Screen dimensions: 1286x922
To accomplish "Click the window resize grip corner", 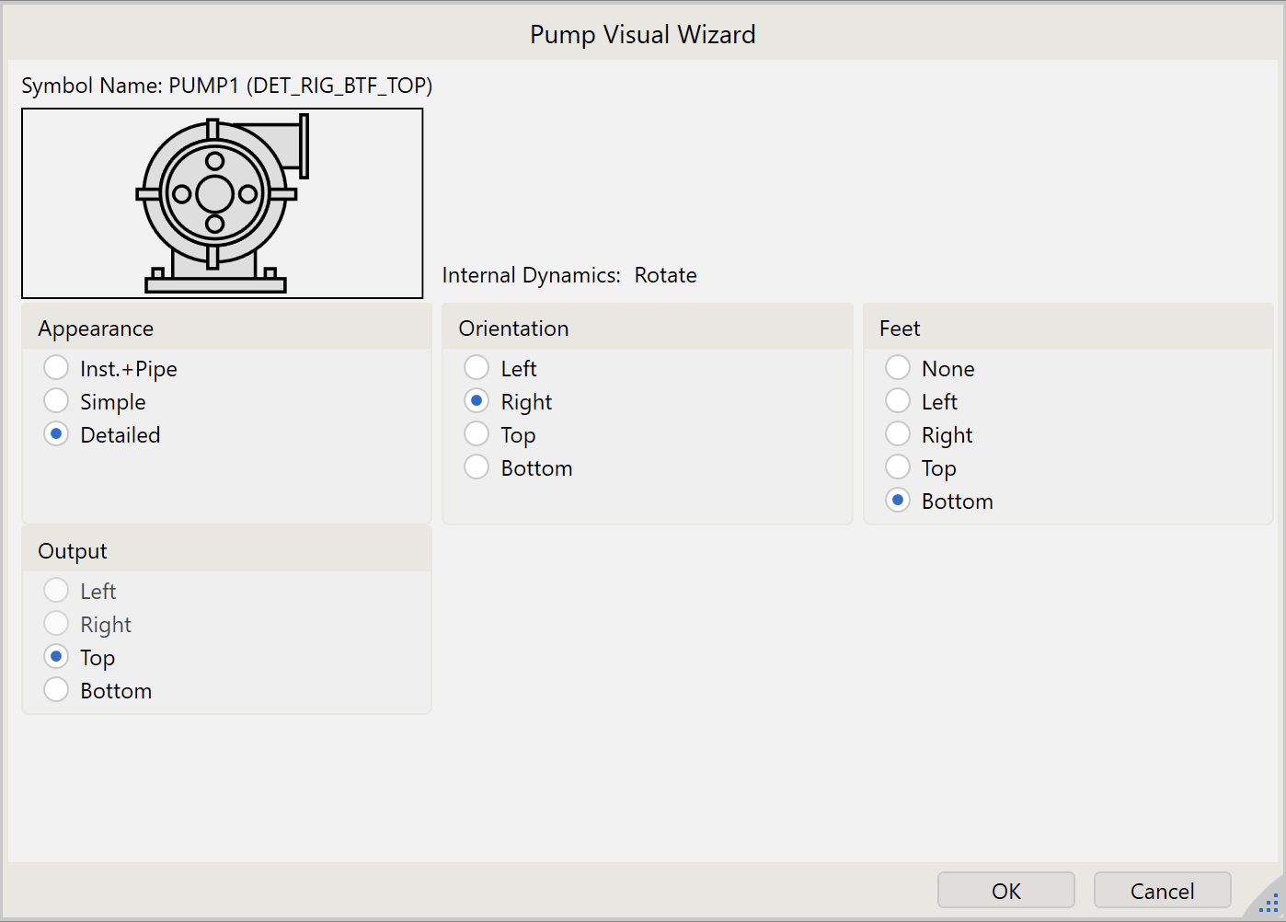I will pos(1269,905).
